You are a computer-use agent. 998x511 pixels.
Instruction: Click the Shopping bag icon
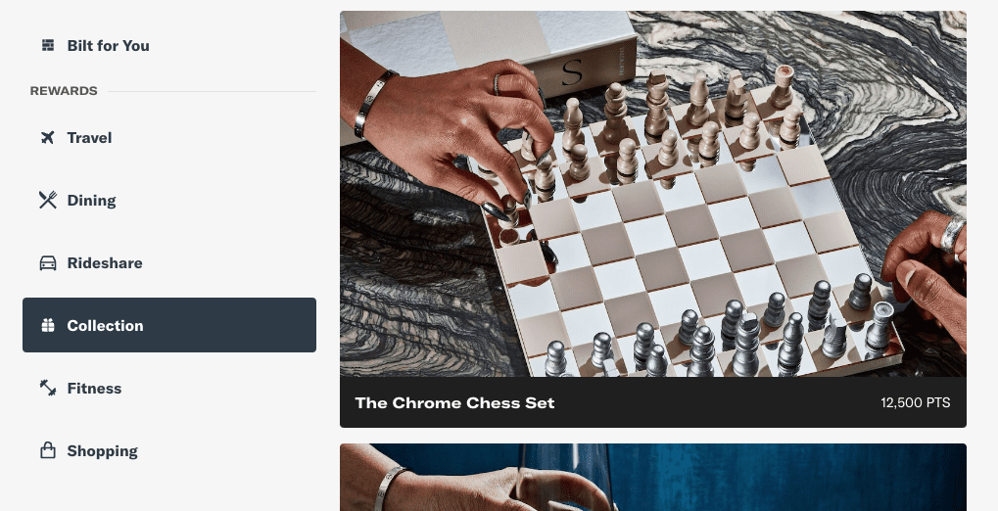(48, 450)
